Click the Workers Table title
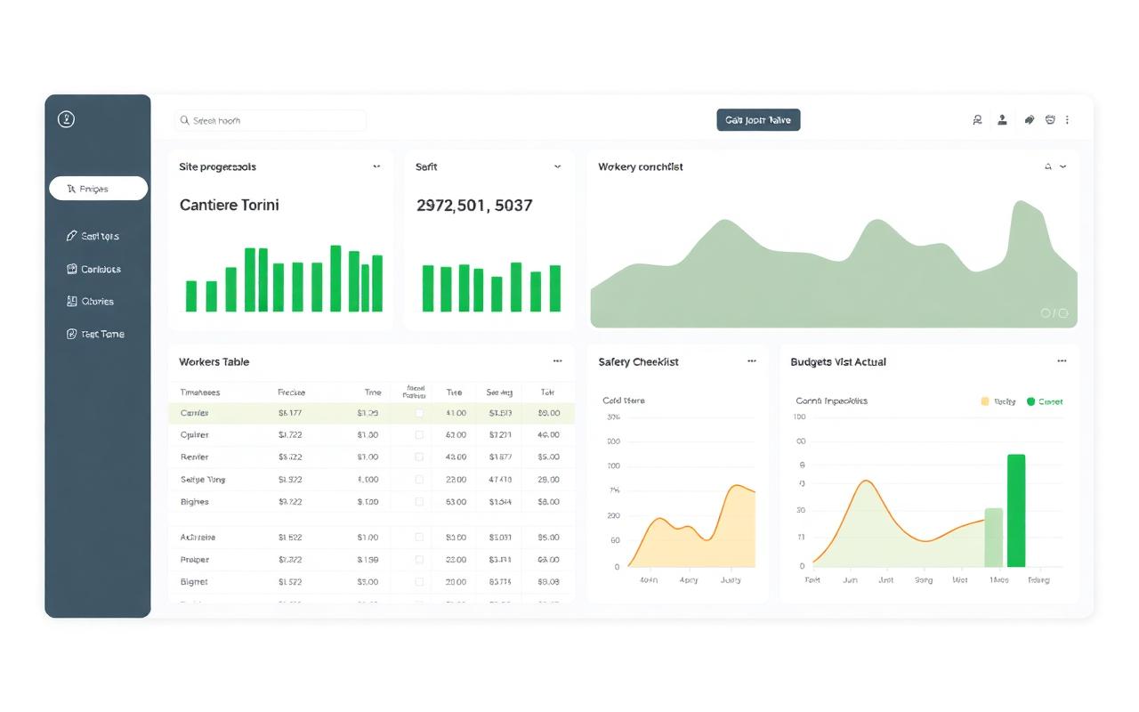1139x712 pixels. point(214,362)
